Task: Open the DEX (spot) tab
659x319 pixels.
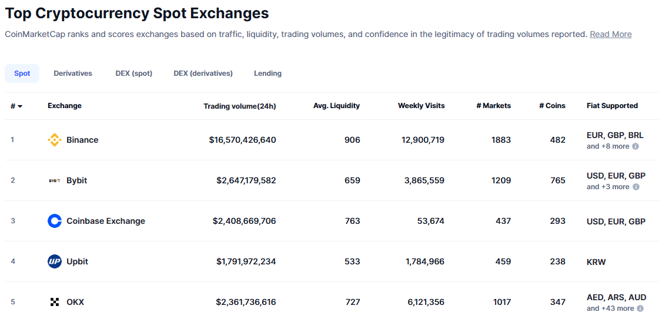Action: tap(133, 73)
